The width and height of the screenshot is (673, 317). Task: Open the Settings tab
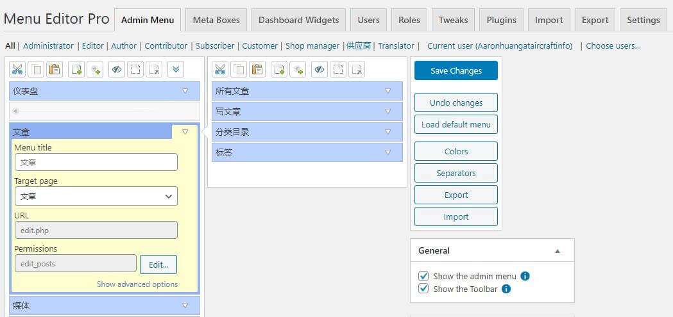(643, 20)
